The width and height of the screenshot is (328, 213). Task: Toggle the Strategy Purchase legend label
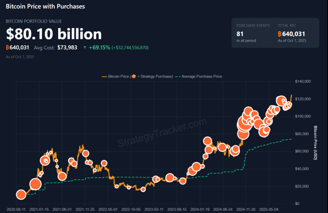155,77
